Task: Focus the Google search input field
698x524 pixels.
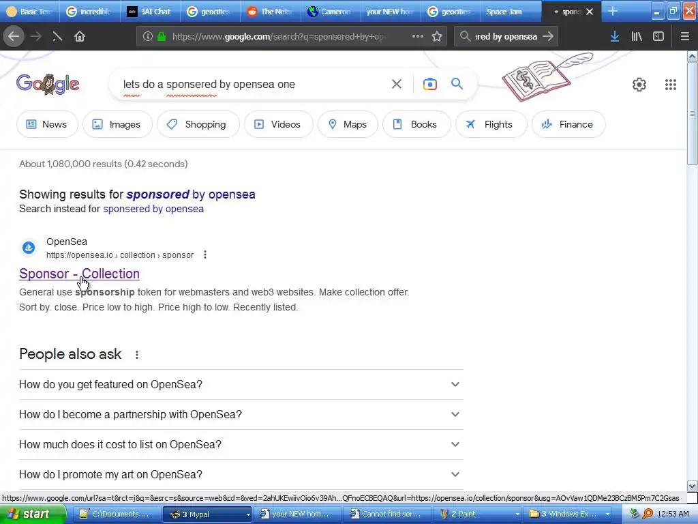Action: tap(254, 84)
